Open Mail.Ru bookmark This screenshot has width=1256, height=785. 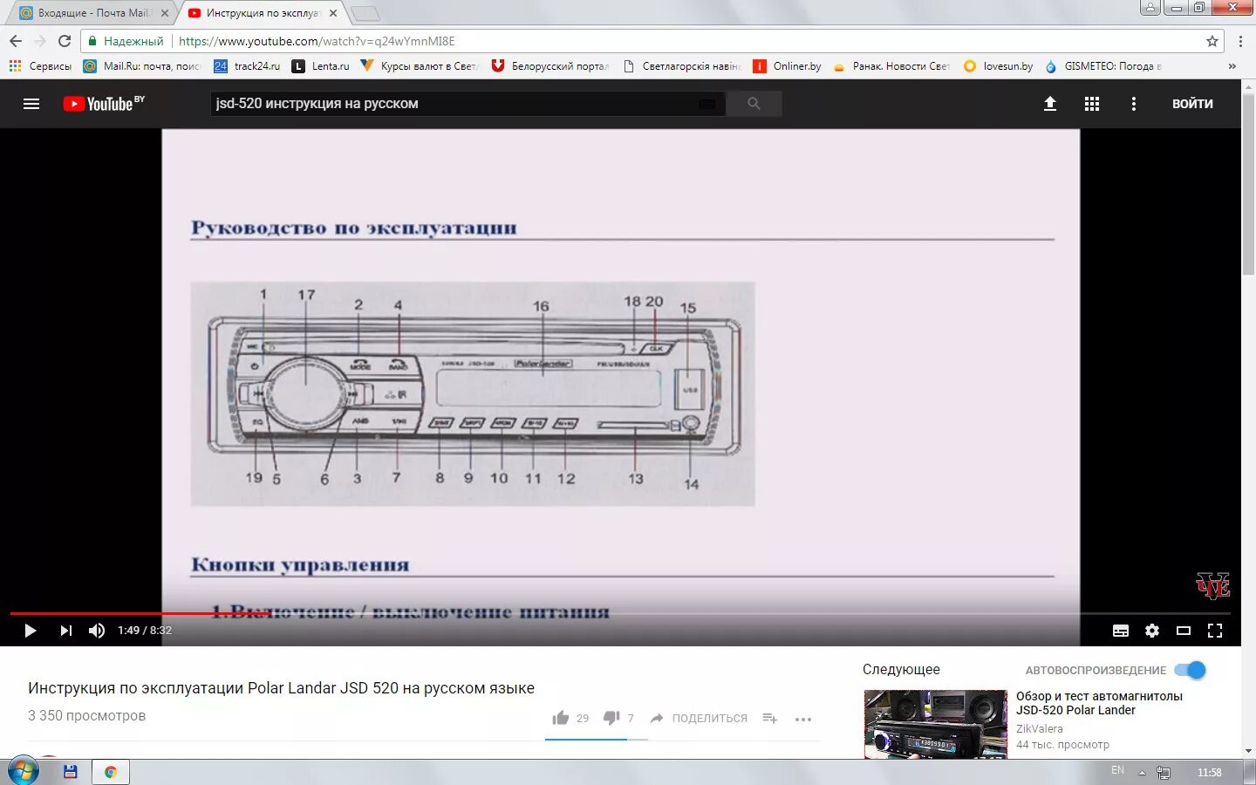click(141, 65)
